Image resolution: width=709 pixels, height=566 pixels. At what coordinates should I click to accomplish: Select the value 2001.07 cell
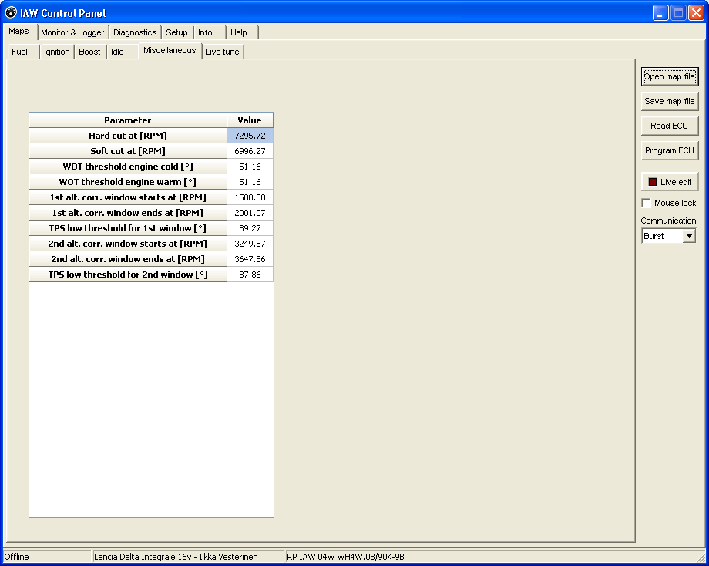[x=250, y=213]
